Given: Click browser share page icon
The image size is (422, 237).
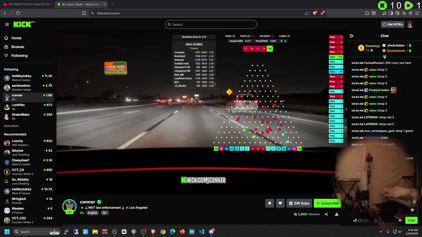Looking at the screenshot, I should click(x=307, y=13).
